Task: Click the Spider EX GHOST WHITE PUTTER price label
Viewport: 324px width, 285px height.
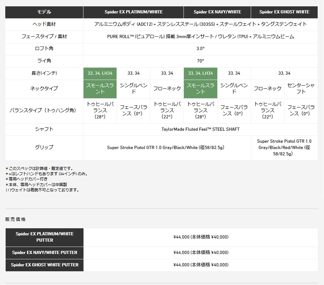Action: (x=45, y=265)
